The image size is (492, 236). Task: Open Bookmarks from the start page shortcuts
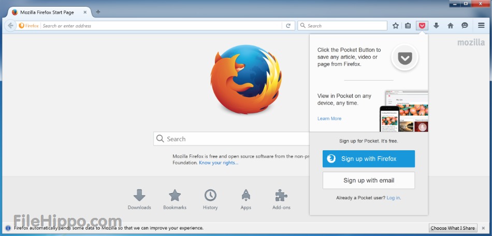pyautogui.click(x=175, y=199)
